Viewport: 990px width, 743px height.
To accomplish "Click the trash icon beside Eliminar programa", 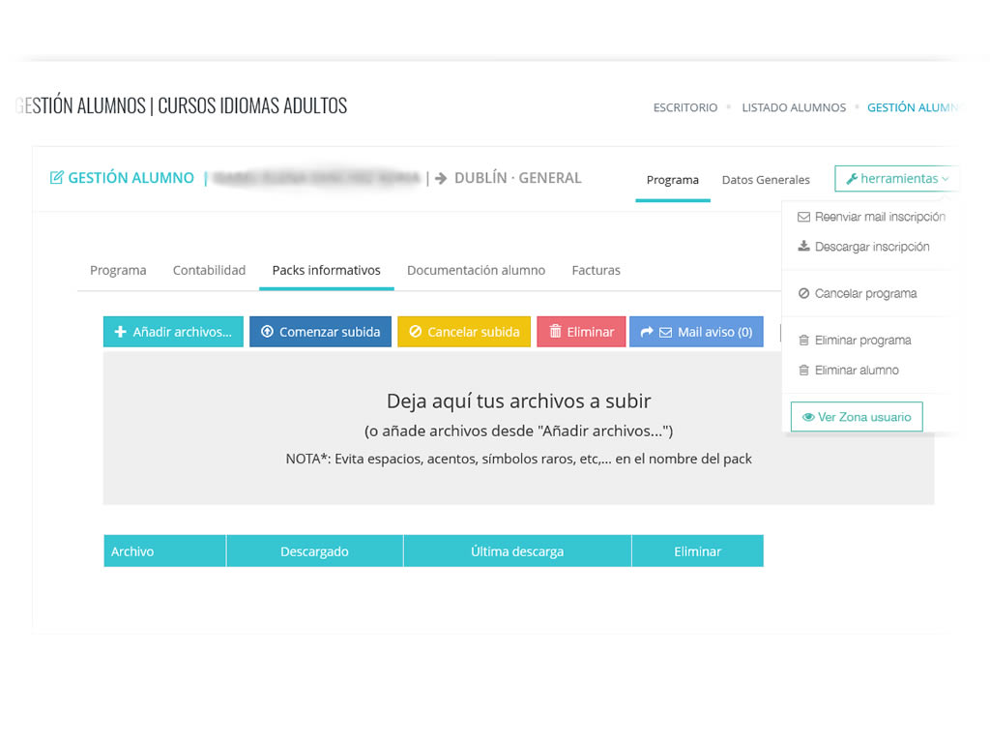I will (x=803, y=341).
